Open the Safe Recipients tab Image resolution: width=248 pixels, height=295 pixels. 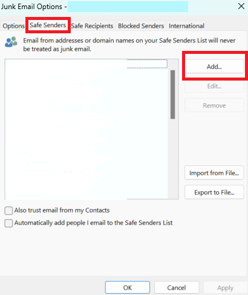pos(92,26)
